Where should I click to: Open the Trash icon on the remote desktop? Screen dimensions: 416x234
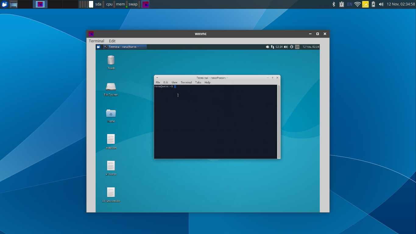[111, 60]
